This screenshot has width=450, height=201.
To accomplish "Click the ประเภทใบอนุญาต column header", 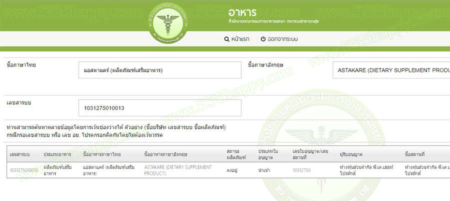I will [268, 154].
